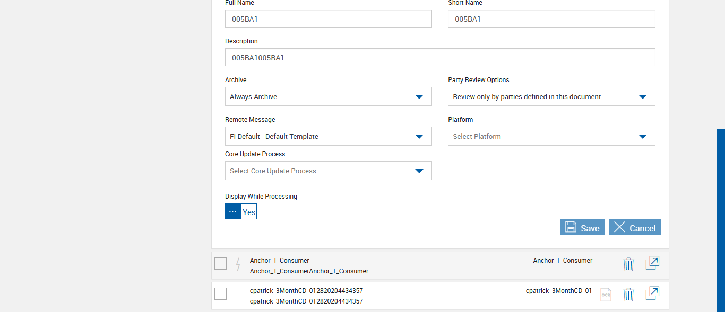Tick the cpatrick_3MonthCD row checkbox

[x=221, y=293]
